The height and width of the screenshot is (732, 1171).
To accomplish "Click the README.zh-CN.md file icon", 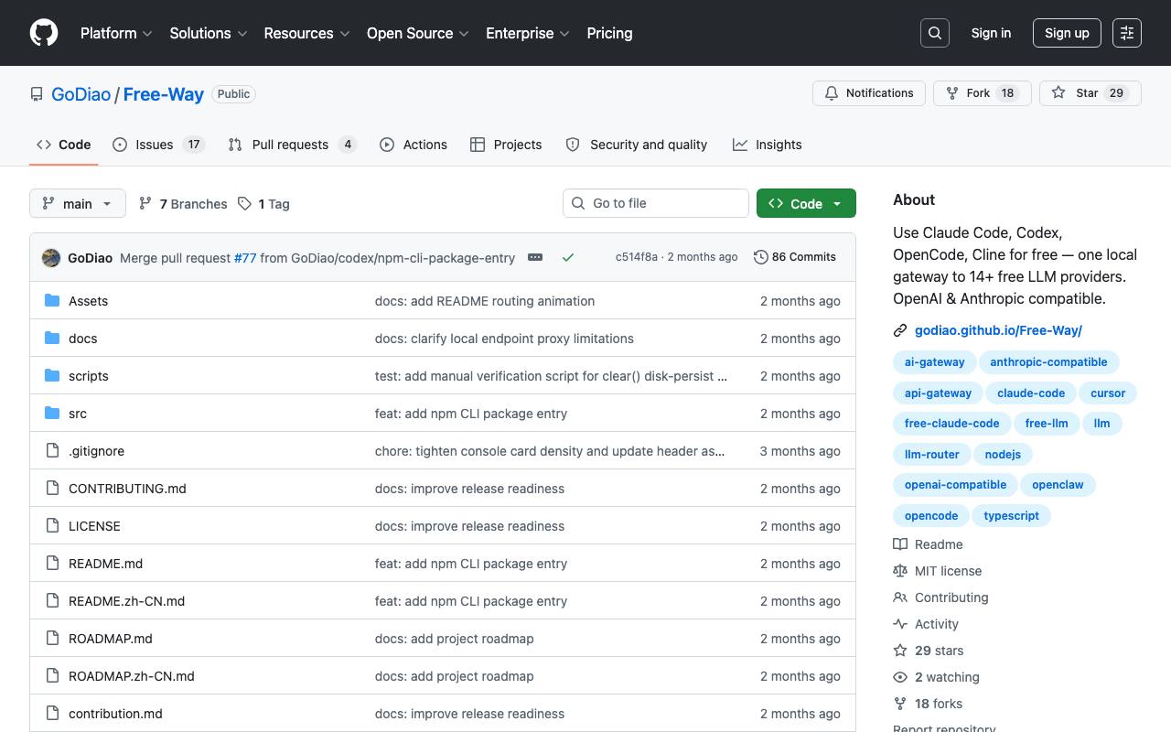I will [x=52, y=600].
